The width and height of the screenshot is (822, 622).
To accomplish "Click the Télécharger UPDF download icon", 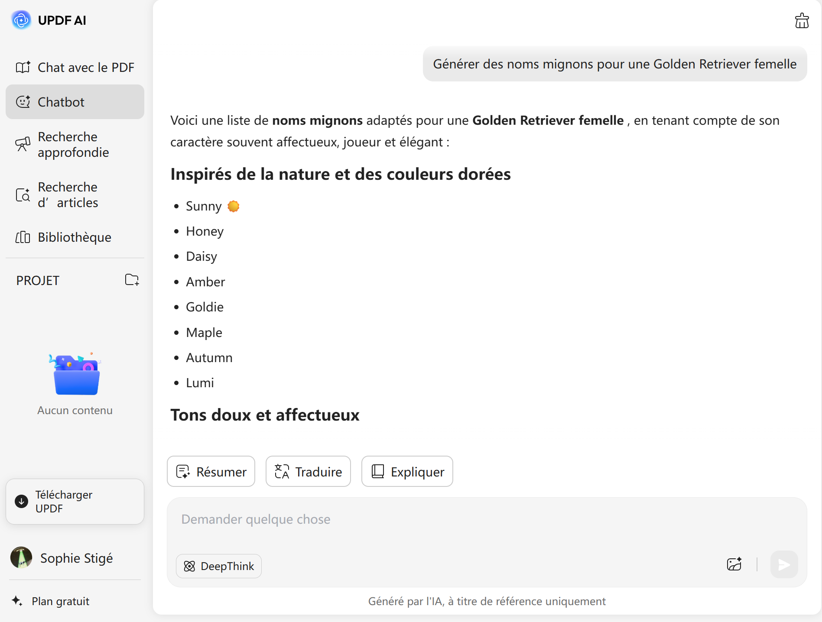I will (21, 501).
